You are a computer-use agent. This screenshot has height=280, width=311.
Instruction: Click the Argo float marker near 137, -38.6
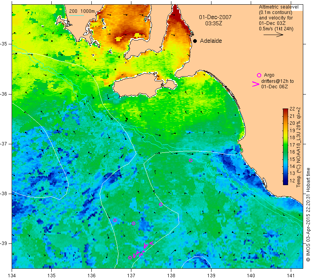pyautogui.click(x=133, y=224)
